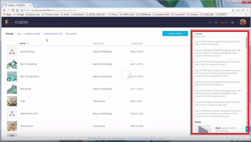Open a new browser tab
Image resolution: width=251 pixels, height=142 pixels.
tap(36, 5)
